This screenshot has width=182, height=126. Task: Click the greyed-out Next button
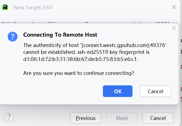coord(122,118)
